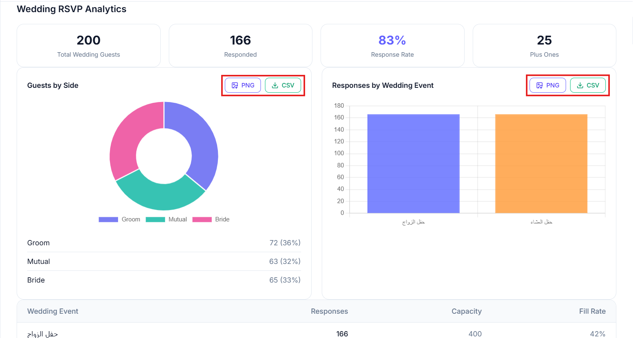Click the 83% Response Rate figure

392,40
